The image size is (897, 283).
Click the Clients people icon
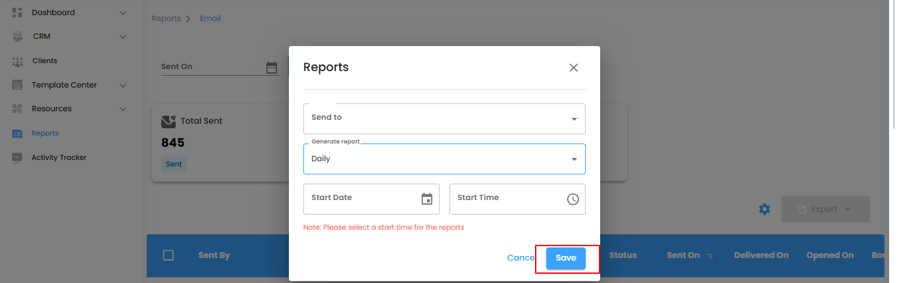pos(18,61)
